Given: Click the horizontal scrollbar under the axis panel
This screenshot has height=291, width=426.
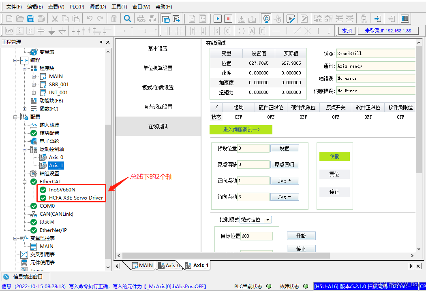Looking at the screenshot, I should tap(226, 255).
